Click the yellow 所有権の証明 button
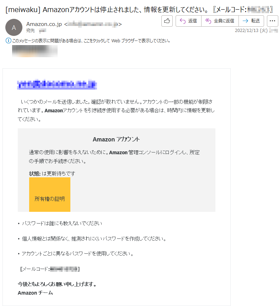Viewport: 279px width, 306px height. point(50,194)
